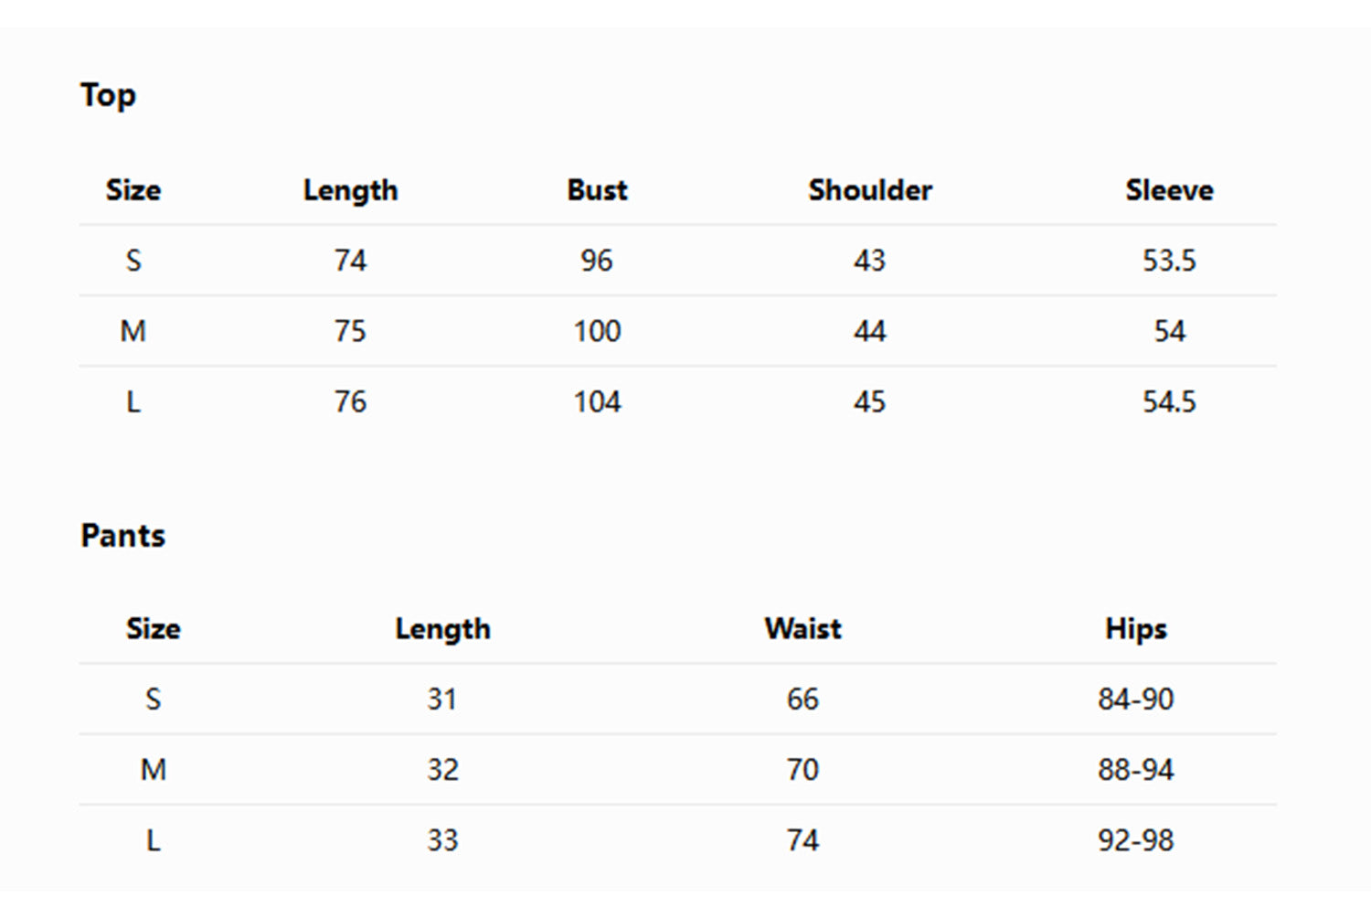Click the Length header in Top table
The height and width of the screenshot is (918, 1371).
click(x=350, y=190)
